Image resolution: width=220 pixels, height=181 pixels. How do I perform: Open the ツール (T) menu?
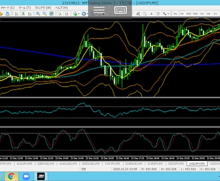coord(24,8)
